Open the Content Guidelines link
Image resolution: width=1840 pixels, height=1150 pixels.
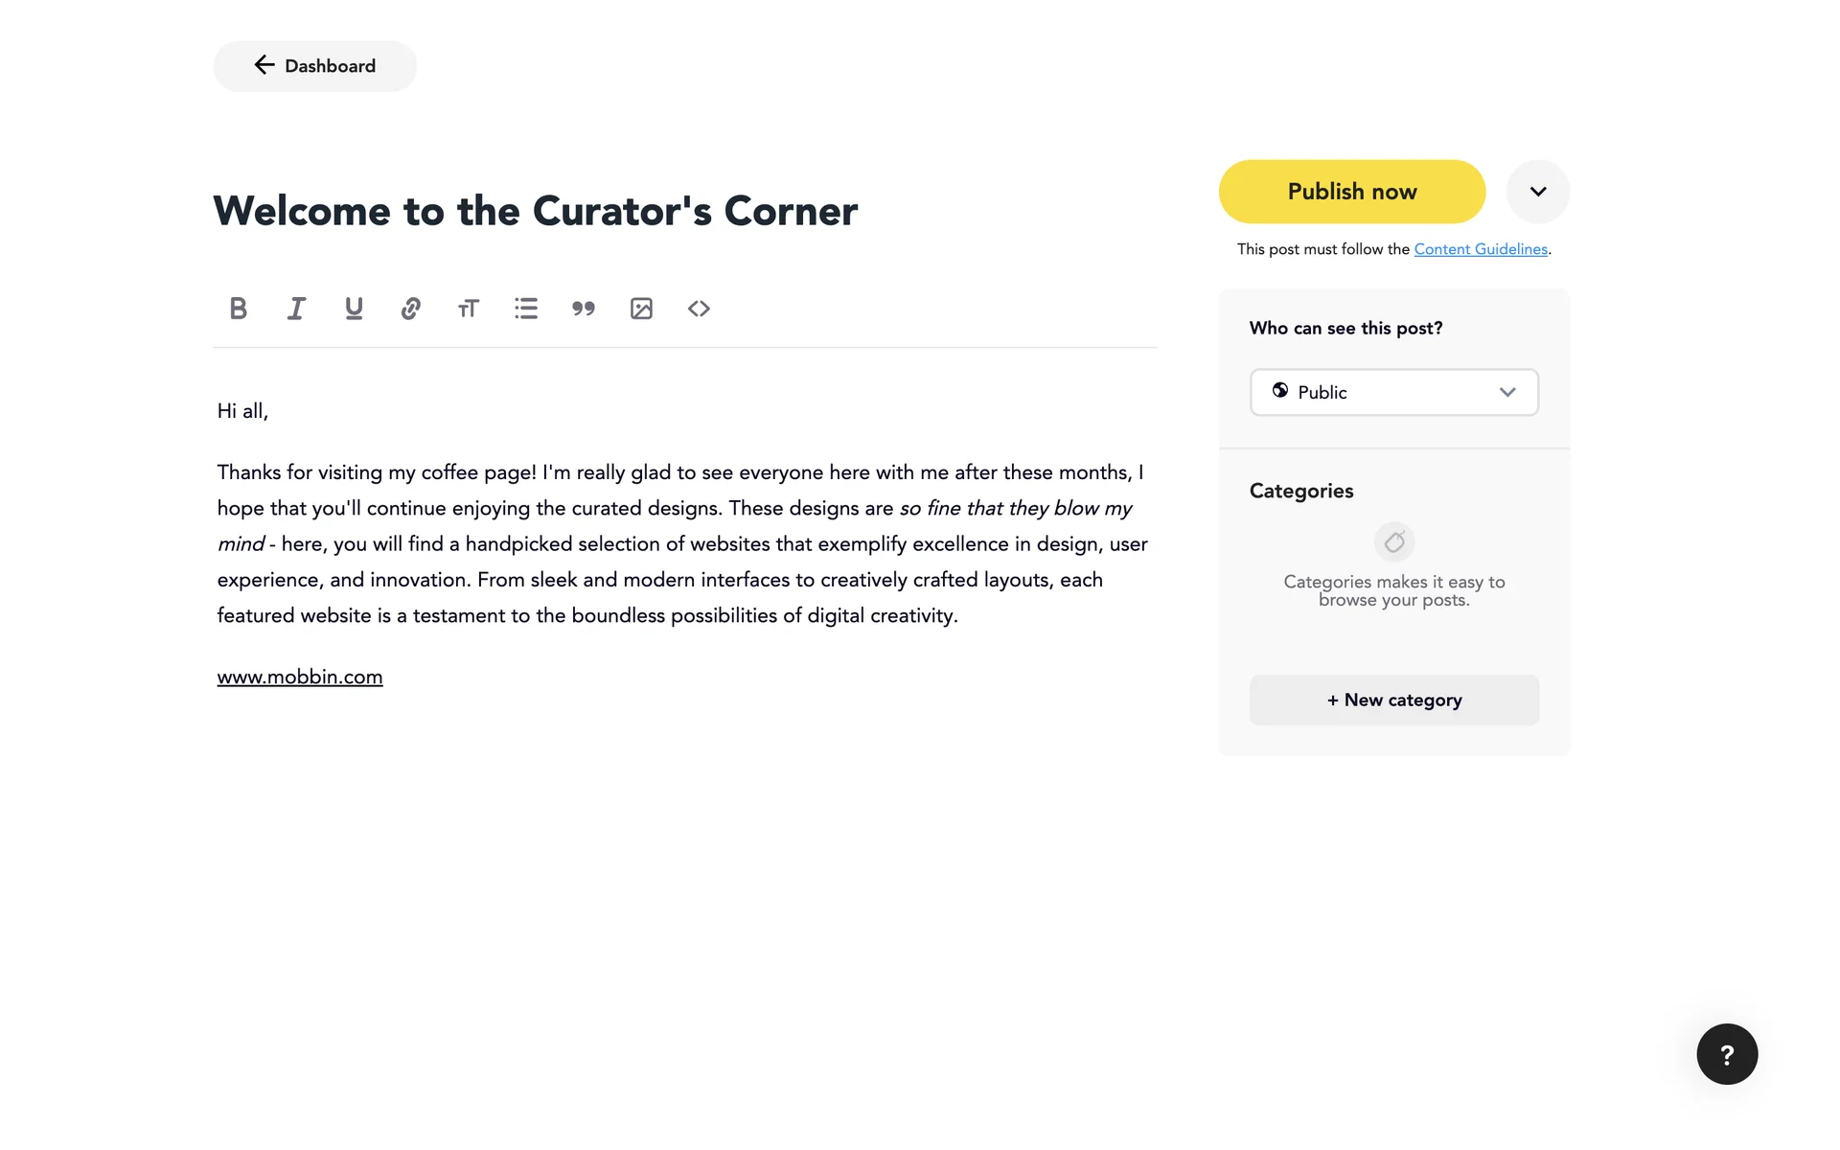[x=1481, y=249]
